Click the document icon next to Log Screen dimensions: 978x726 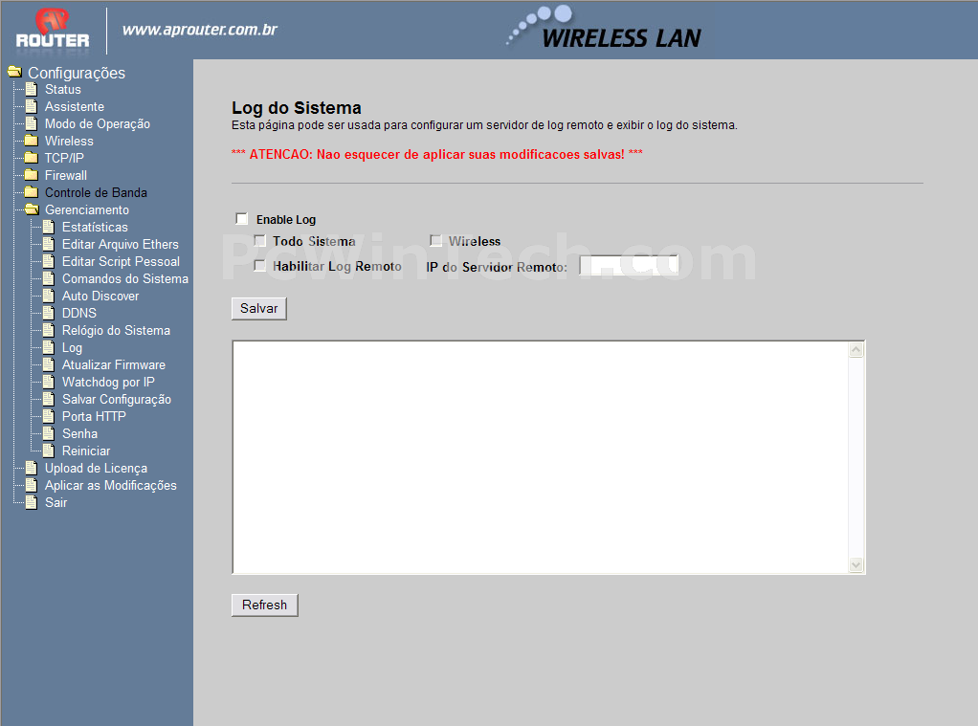pyautogui.click(x=49, y=347)
